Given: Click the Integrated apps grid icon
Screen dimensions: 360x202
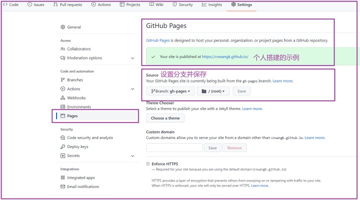Looking at the screenshot, I should tap(63, 177).
